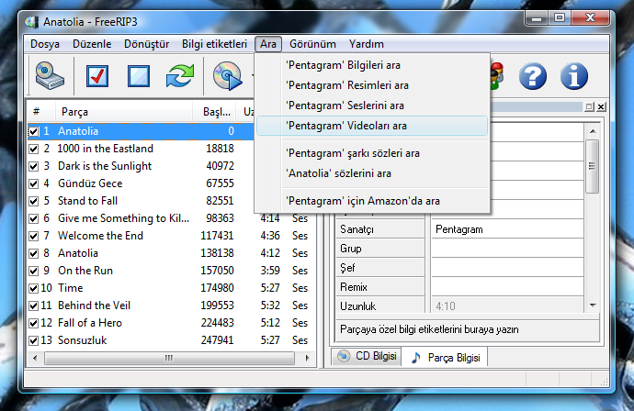Uncheck Stand to Fall checkbox
Viewport: 634px width, 411px height.
tap(34, 201)
